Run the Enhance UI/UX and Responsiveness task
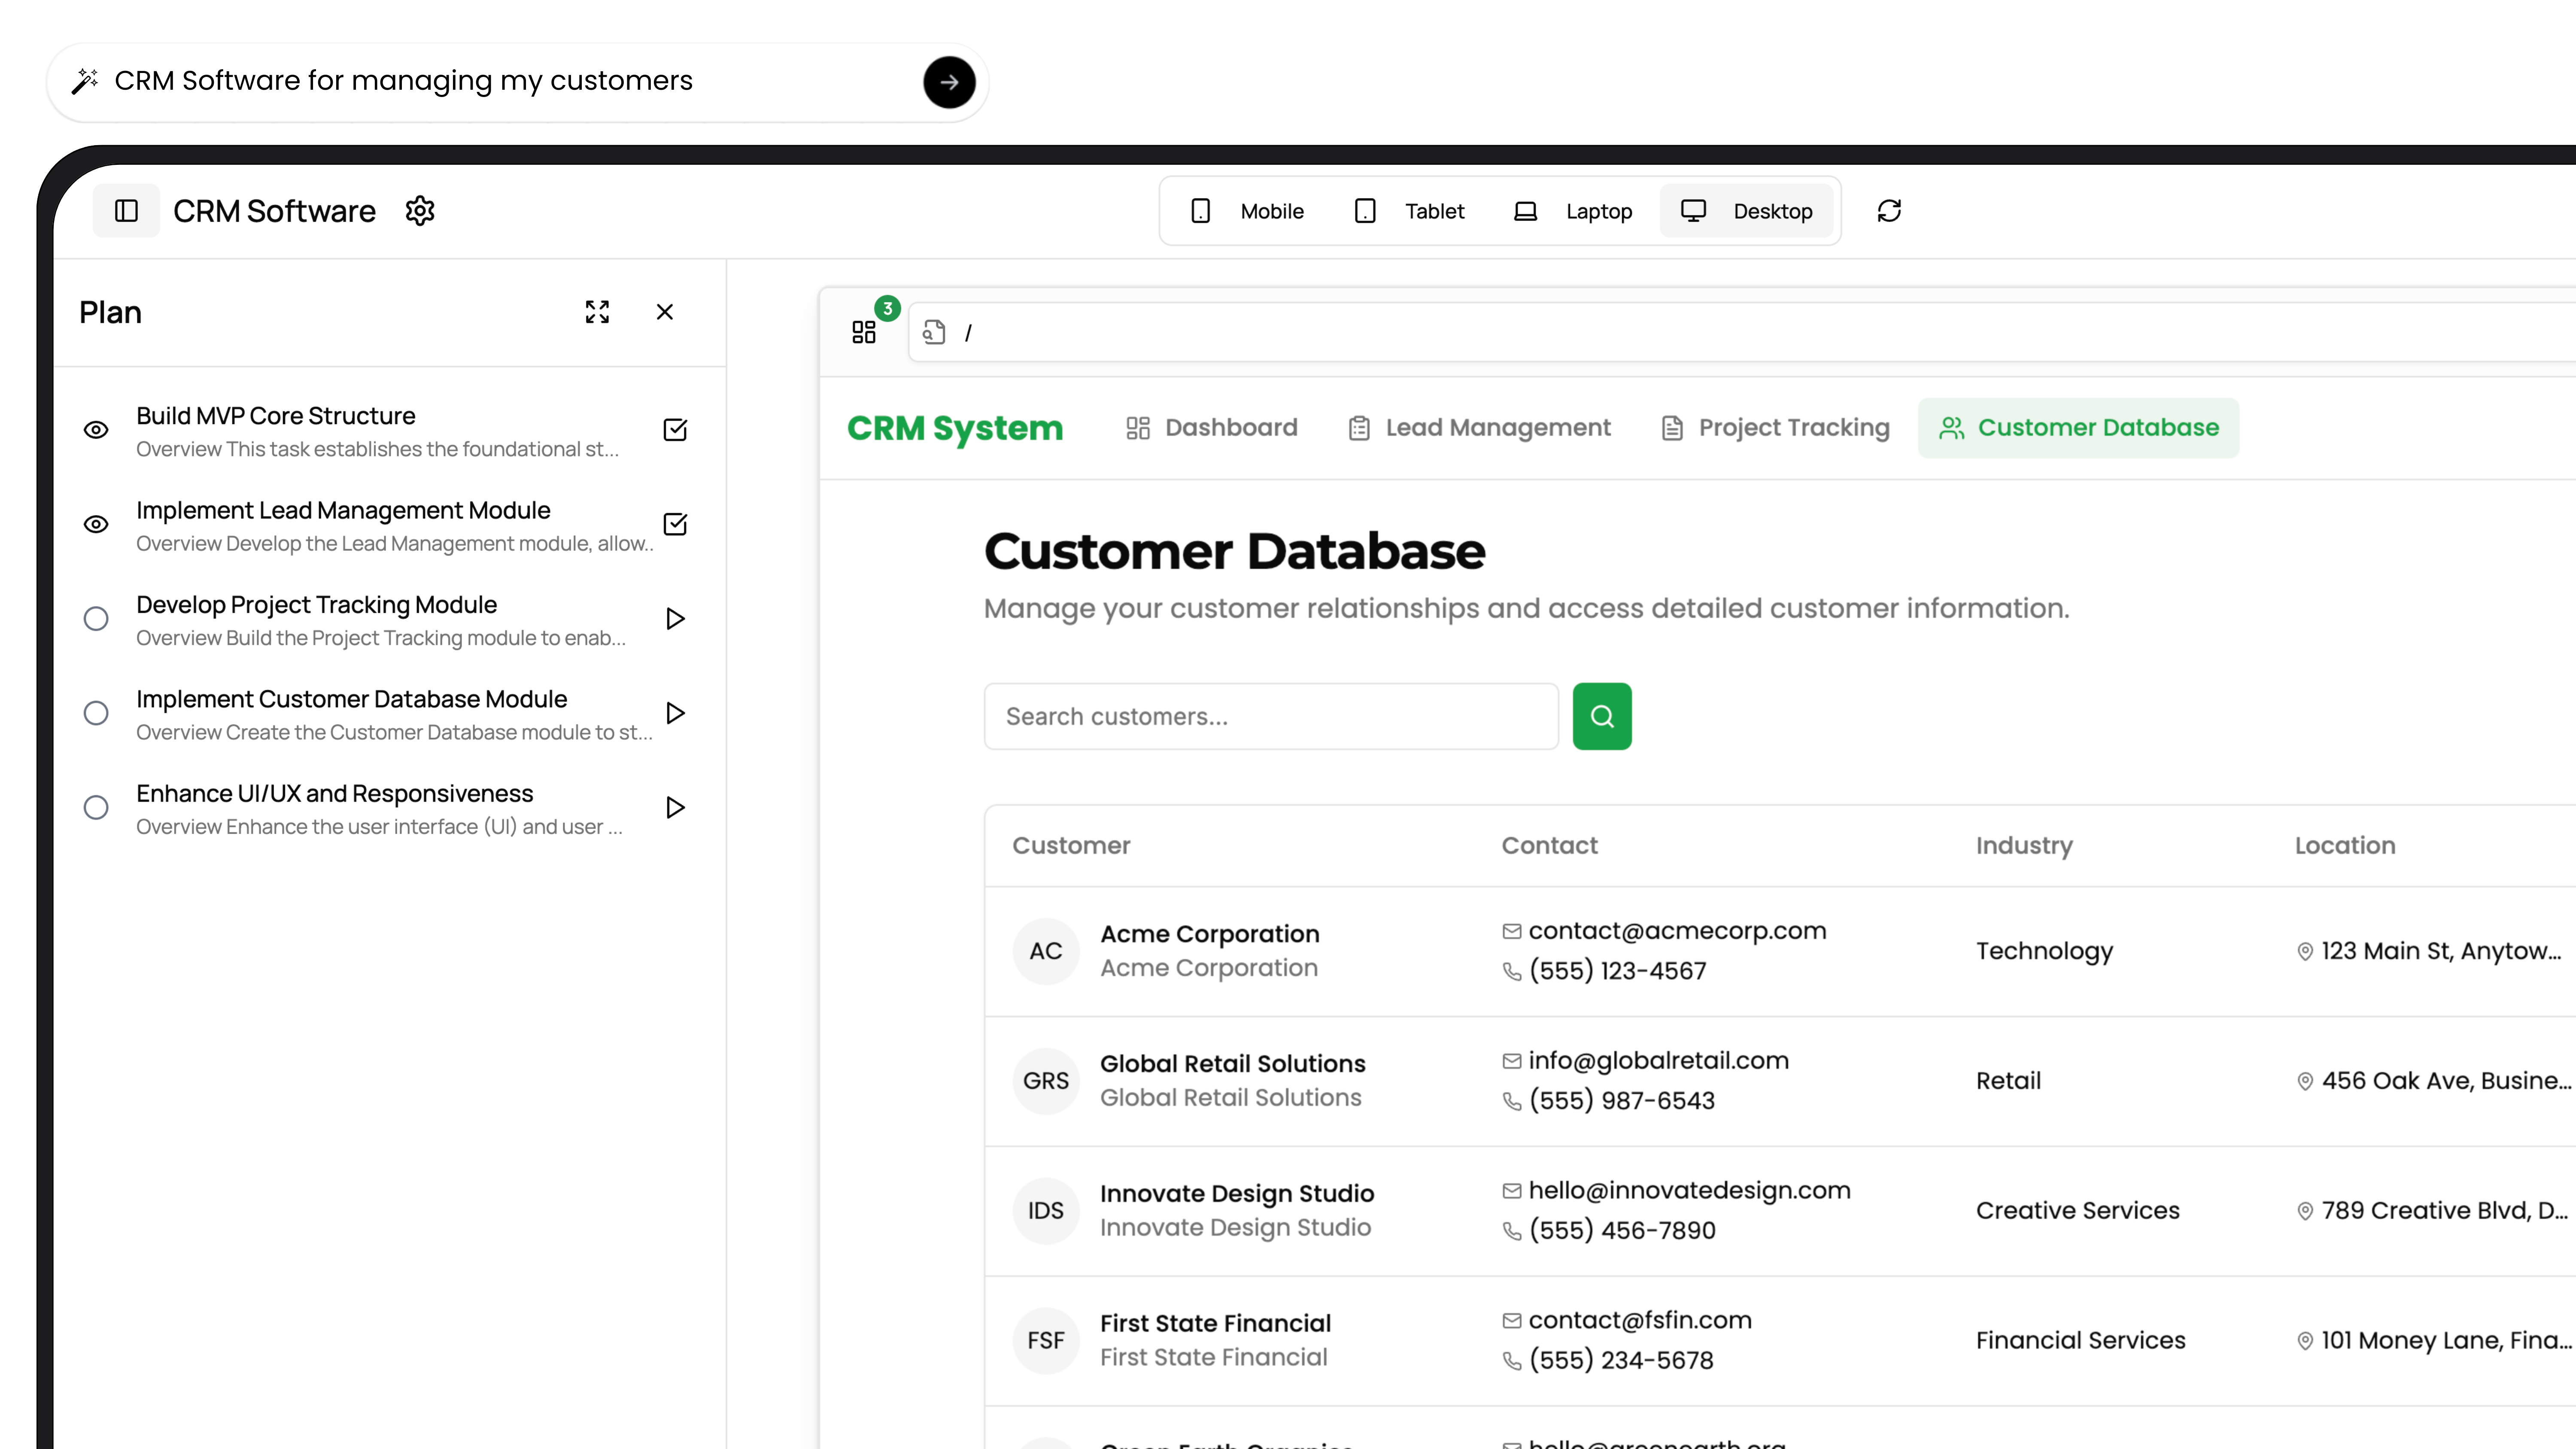Screen dimensions: 2576x1449 coord(675,807)
